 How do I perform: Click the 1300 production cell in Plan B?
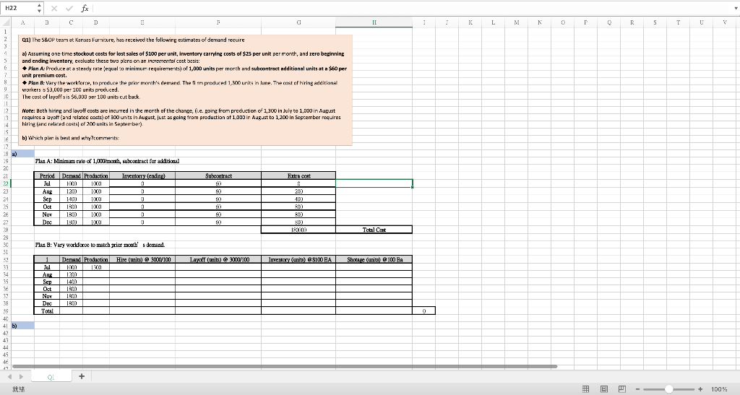coord(96,267)
